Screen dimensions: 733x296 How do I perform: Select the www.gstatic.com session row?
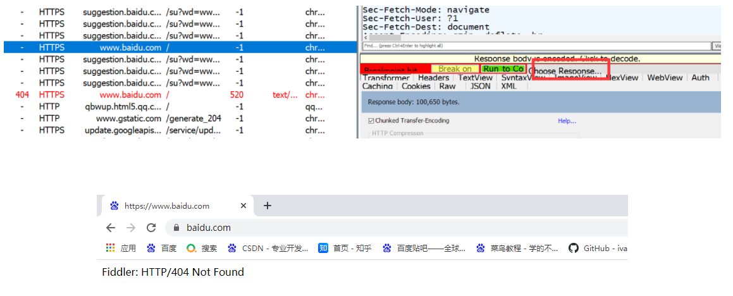(180, 118)
